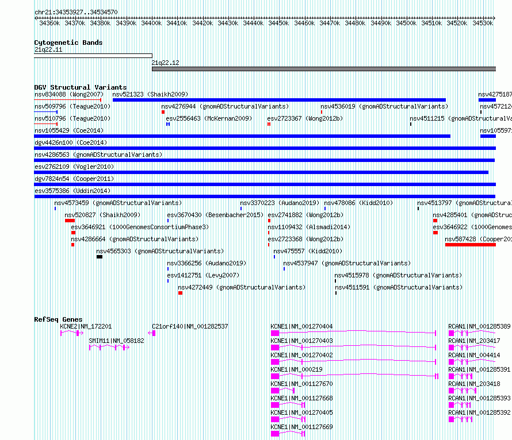Select dgv7824n54 (Cooper2011) variant label

click(x=74, y=179)
